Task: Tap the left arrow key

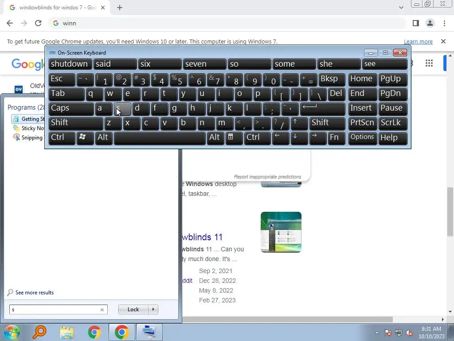Action: [281, 138]
